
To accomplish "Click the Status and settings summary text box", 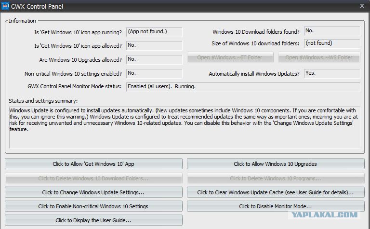I will click(185, 127).
